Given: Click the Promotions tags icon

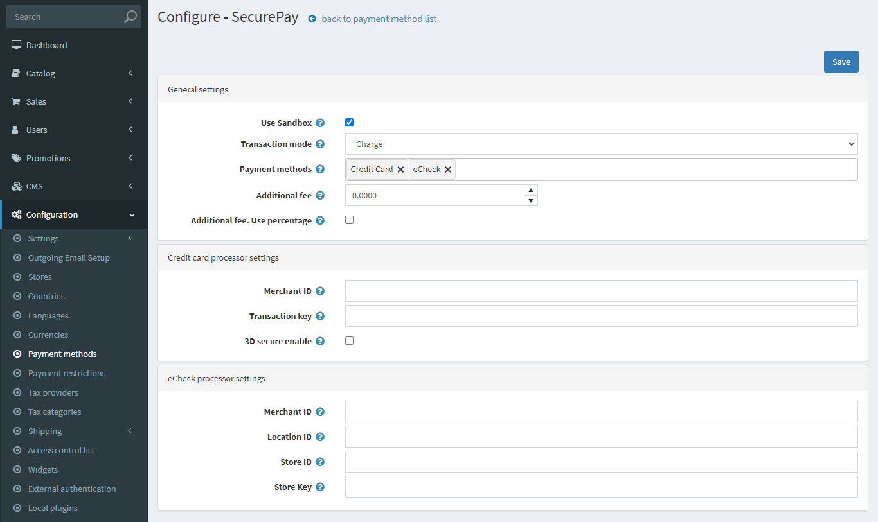Looking at the screenshot, I should point(16,158).
